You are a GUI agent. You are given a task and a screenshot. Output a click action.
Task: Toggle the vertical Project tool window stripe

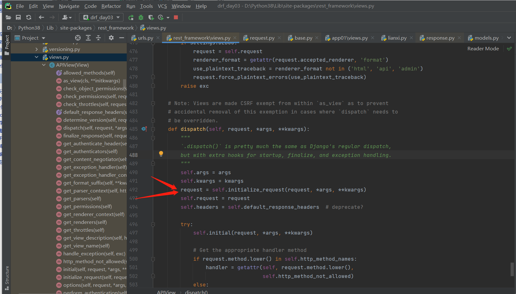coord(7,45)
